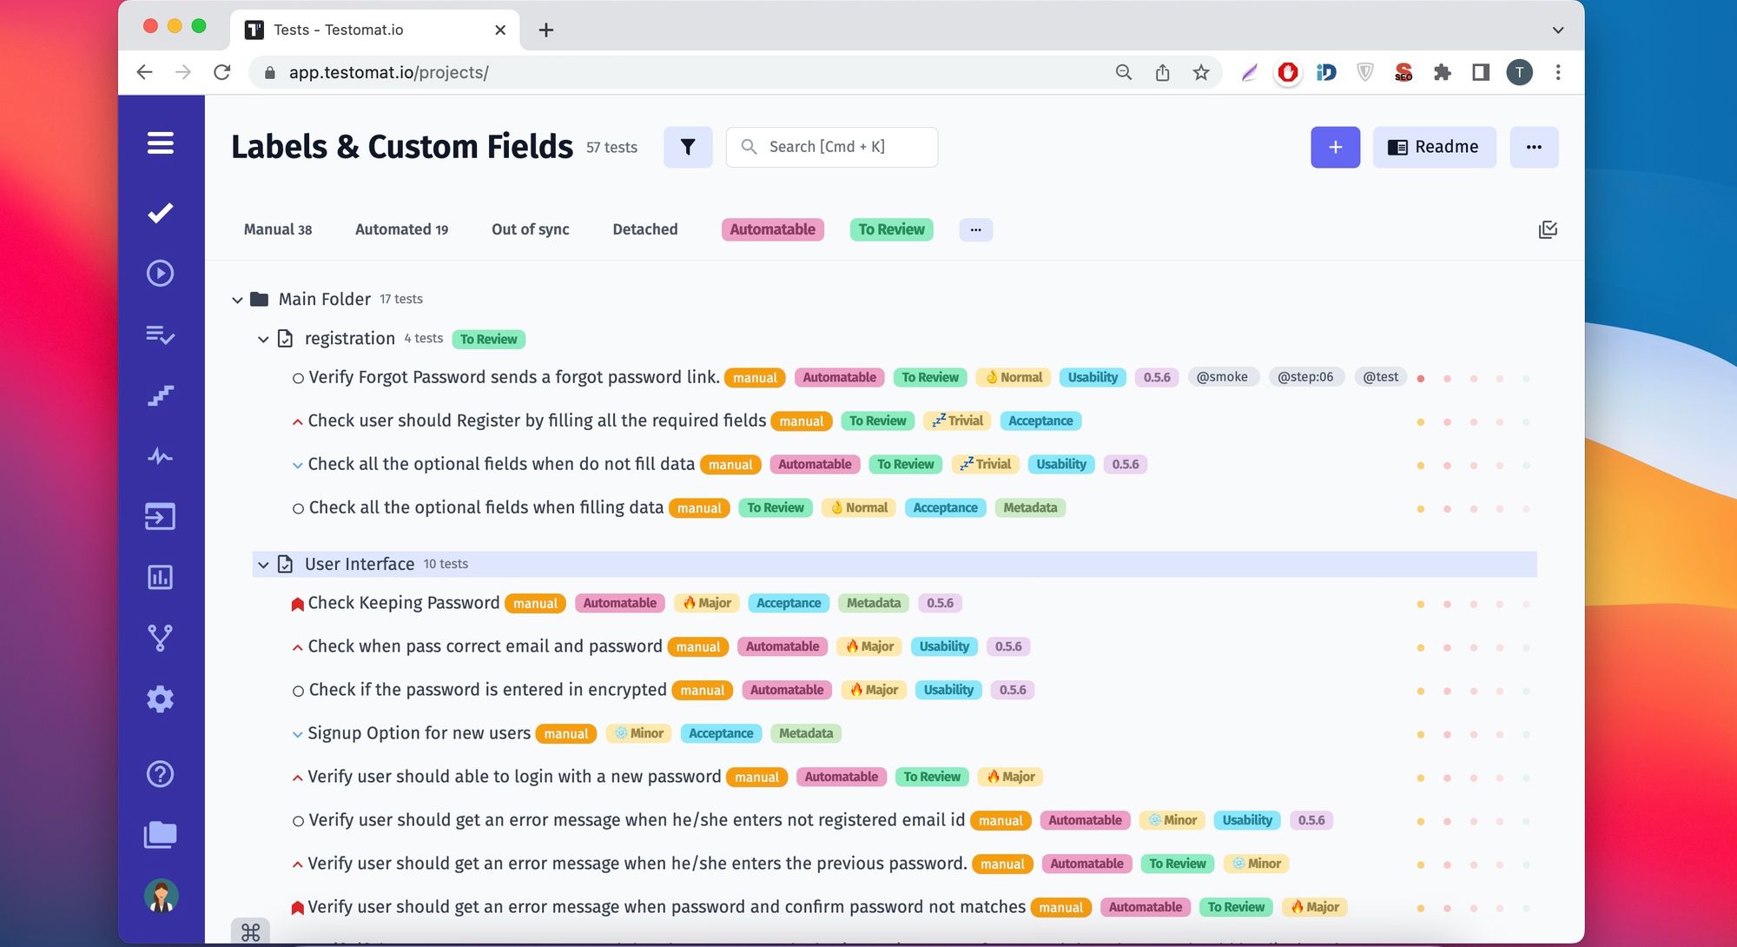The image size is (1737, 947).
Task: Switch to the Out of sync tab
Action: [x=531, y=229]
